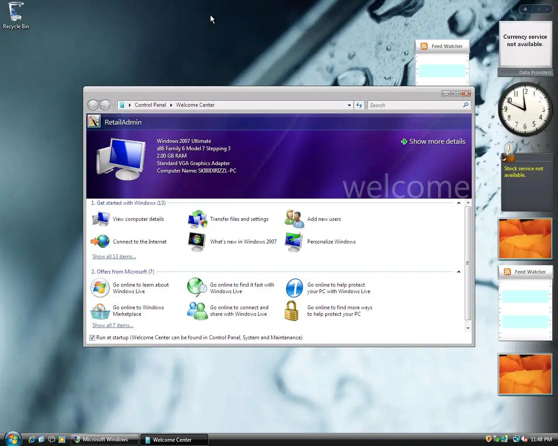Click the Sidebar next gadgets page arrow

548,9
